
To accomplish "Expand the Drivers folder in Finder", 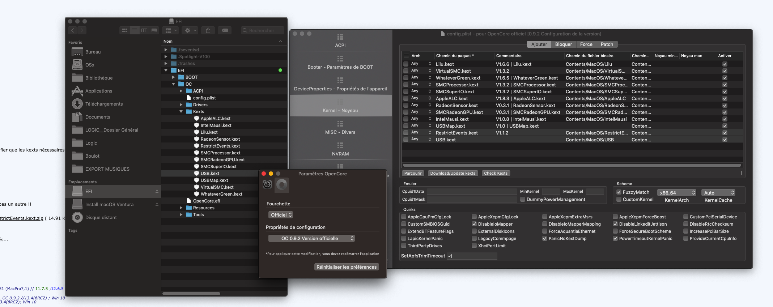I will click(181, 105).
